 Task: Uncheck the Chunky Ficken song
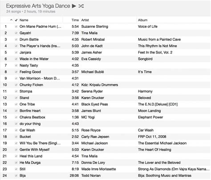[x=16, y=85]
